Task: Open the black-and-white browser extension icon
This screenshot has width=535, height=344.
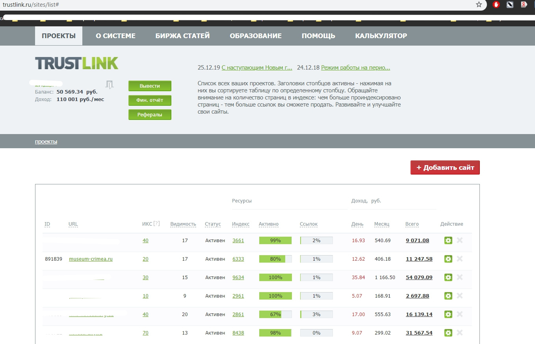Action: pos(510,5)
